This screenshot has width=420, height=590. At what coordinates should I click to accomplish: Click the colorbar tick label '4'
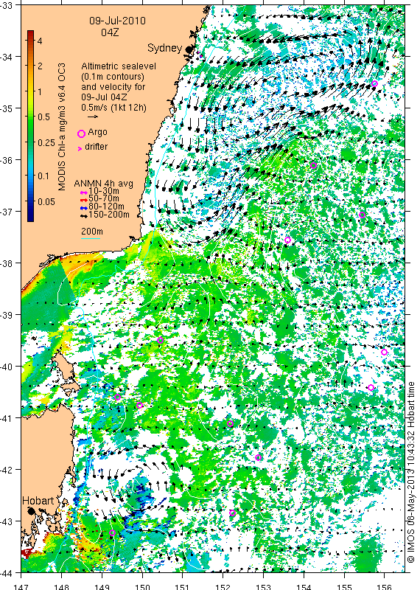tap(40, 41)
